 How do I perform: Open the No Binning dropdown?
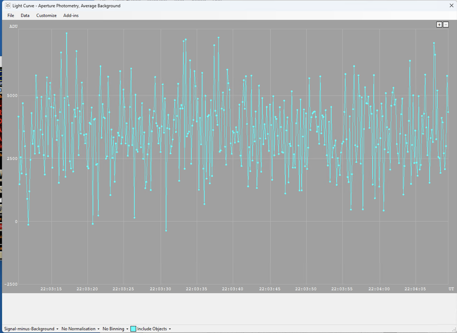[115, 329]
